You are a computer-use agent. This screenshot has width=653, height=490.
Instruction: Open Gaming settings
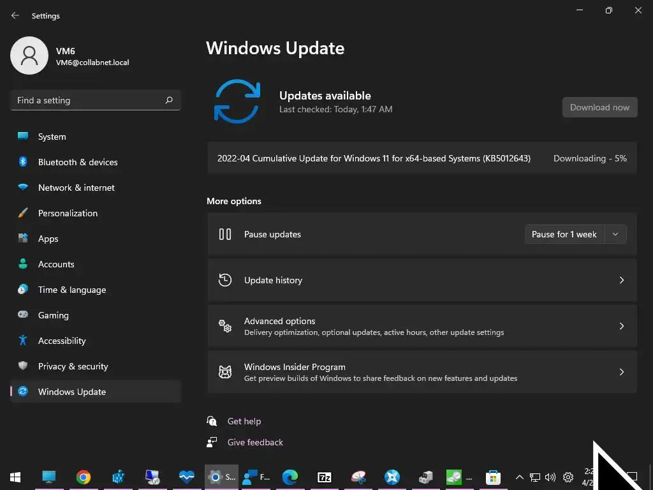[x=96, y=315]
